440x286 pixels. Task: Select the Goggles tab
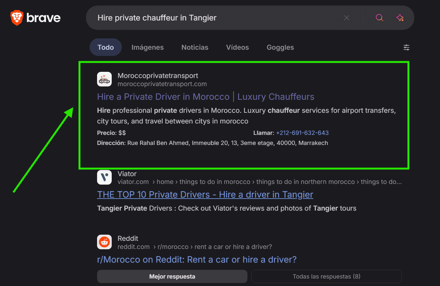coord(280,47)
